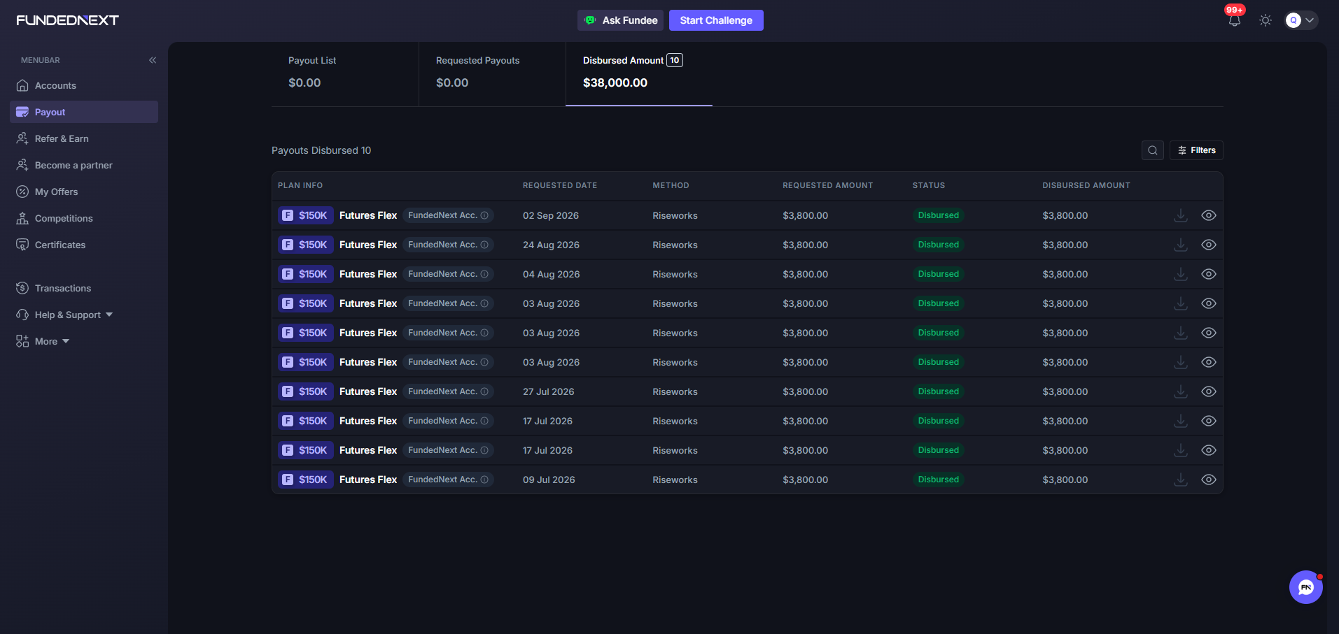Click the 04 Aug 2026 date cell
1339x634 pixels.
pos(552,274)
